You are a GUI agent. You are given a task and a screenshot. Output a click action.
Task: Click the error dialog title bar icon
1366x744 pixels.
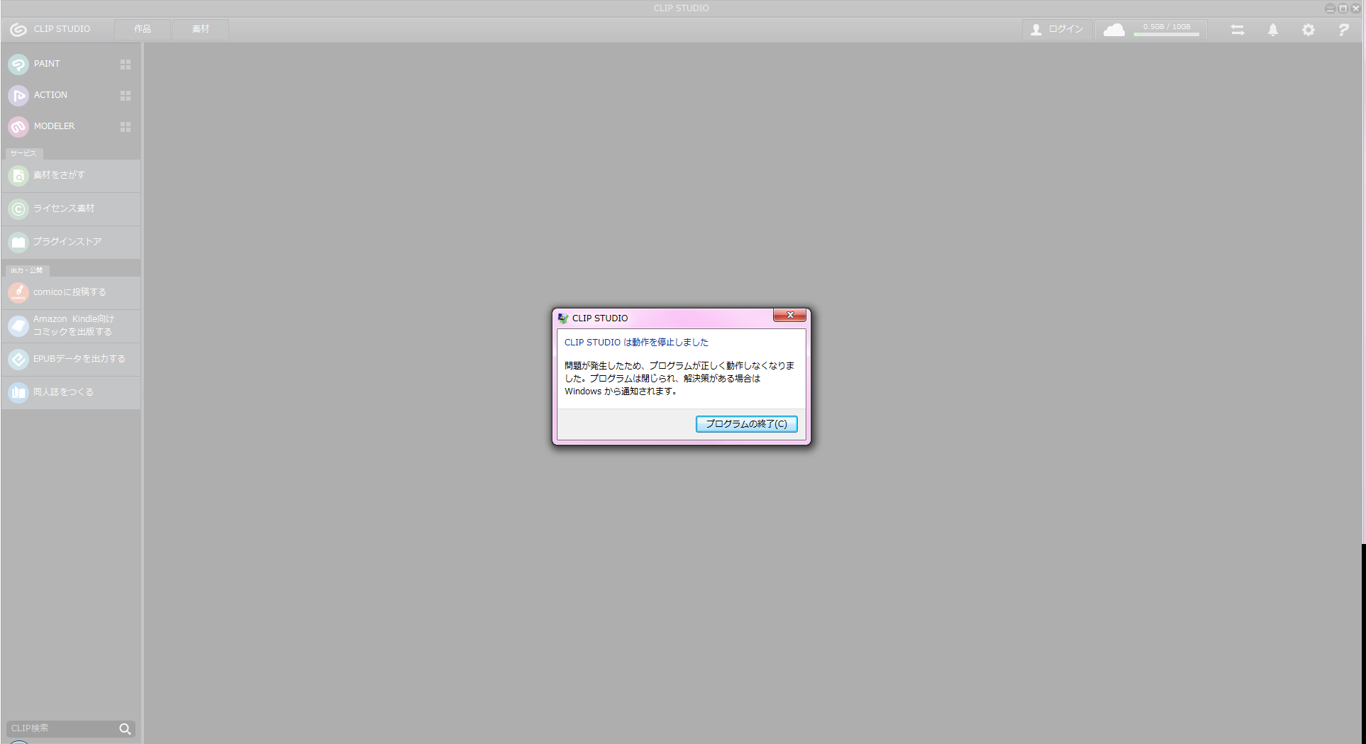563,318
